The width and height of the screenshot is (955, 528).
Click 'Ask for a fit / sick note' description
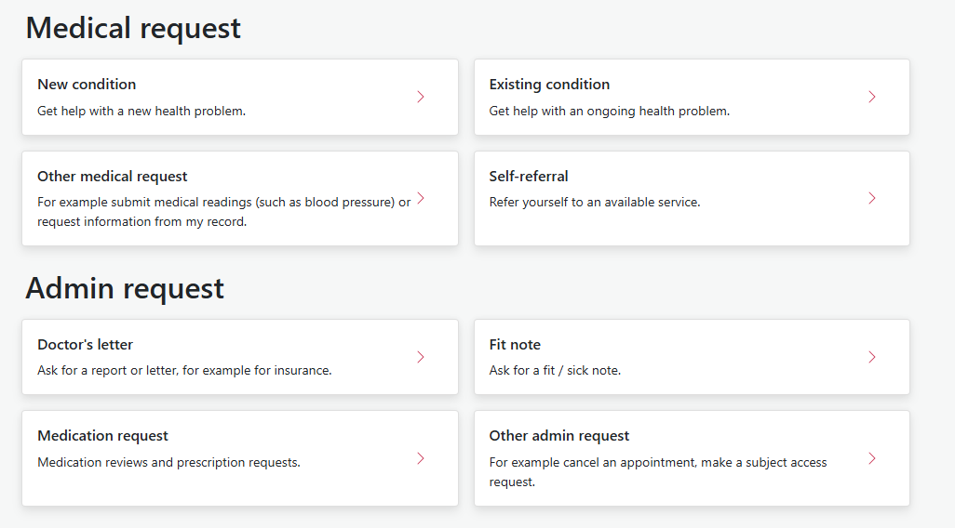click(x=555, y=370)
